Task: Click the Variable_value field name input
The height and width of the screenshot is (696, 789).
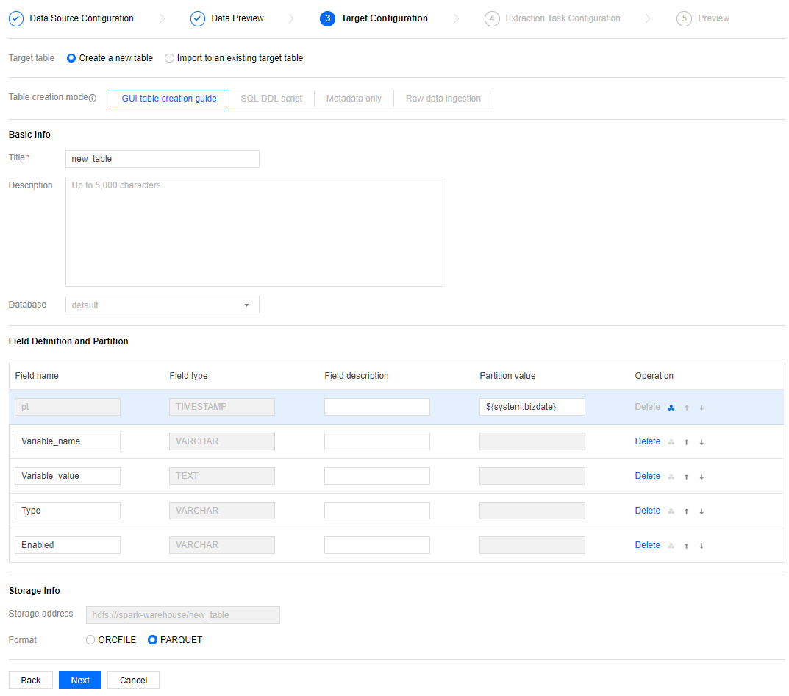Action: [68, 476]
